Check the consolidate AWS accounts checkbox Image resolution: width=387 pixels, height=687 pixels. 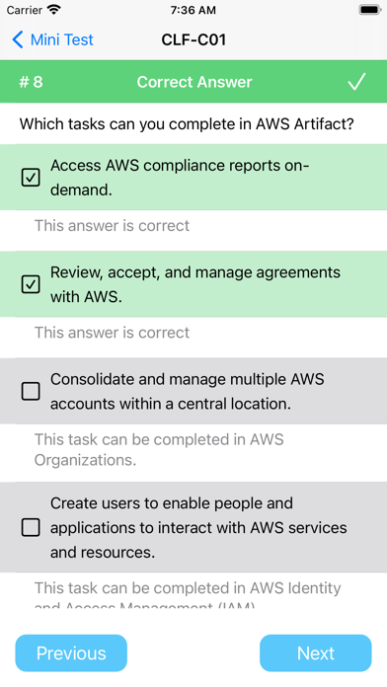tap(31, 391)
